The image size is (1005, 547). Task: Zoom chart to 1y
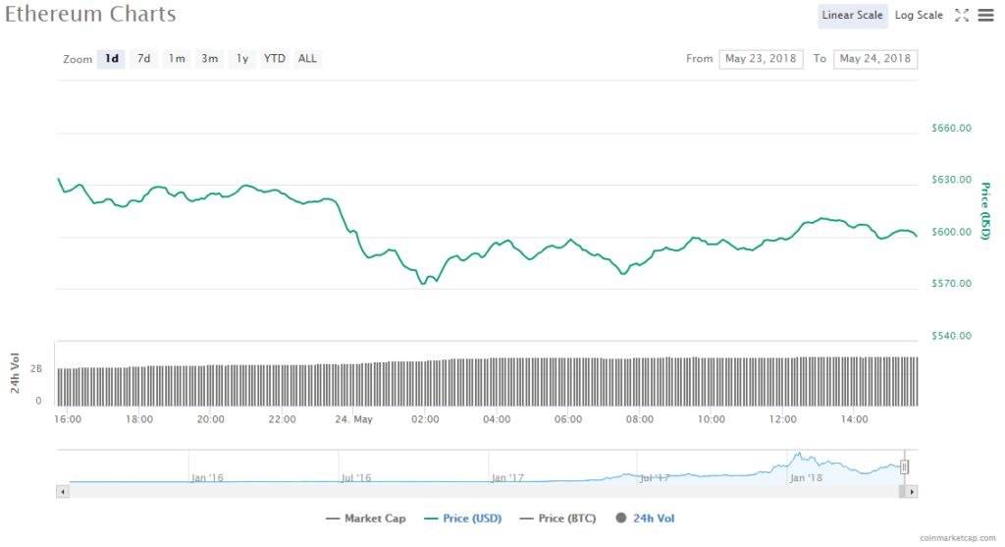(242, 59)
